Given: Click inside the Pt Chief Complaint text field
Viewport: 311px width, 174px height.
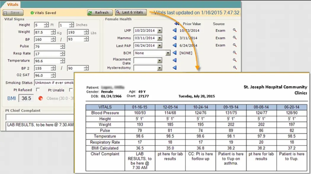Looking at the screenshot, I should [x=39, y=117].
